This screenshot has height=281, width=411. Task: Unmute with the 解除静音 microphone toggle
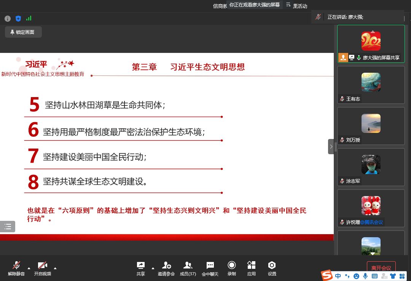pos(16,268)
